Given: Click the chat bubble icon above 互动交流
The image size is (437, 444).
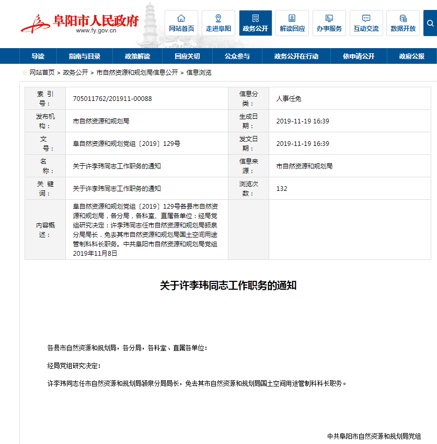Looking at the screenshot, I should (x=366, y=18).
